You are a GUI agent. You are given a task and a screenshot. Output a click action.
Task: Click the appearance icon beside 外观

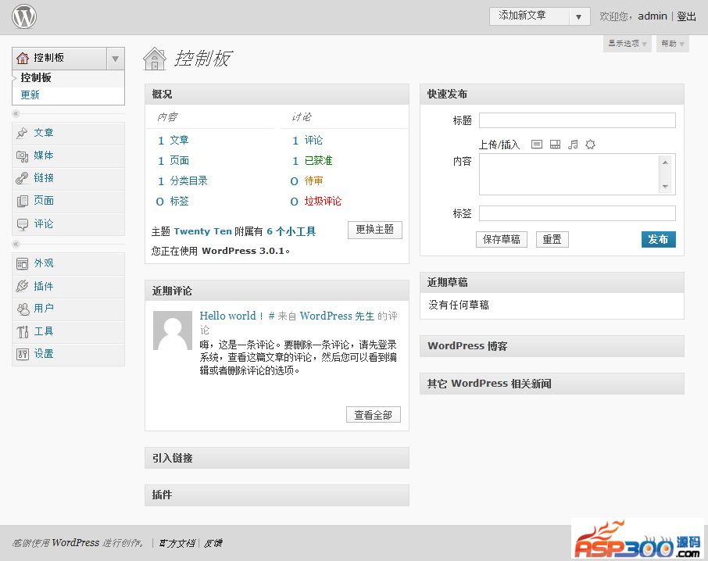point(22,263)
